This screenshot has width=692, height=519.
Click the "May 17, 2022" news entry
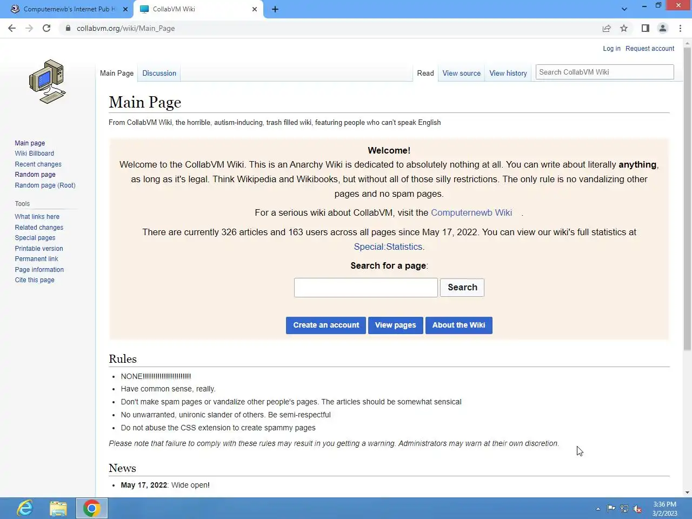165,485
